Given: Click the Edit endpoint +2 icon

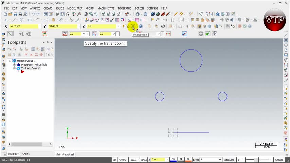Looking at the screenshot, I should (x=28, y=34).
